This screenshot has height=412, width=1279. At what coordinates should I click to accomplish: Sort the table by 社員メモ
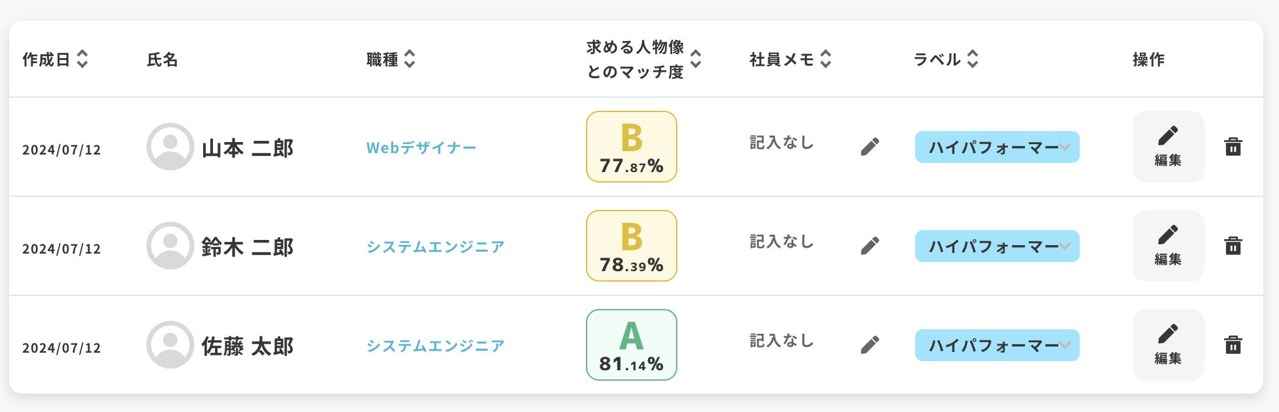pyautogui.click(x=826, y=59)
